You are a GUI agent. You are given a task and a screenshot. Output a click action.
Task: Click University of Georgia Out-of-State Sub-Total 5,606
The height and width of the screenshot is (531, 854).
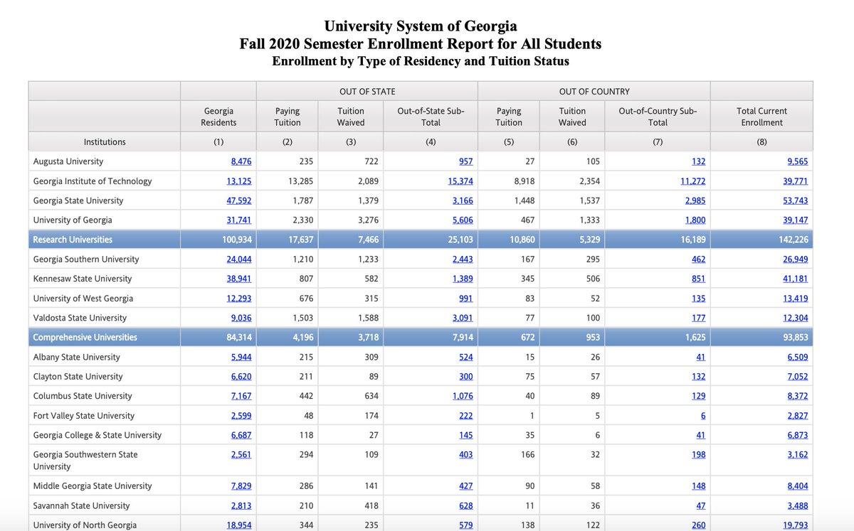point(463,220)
